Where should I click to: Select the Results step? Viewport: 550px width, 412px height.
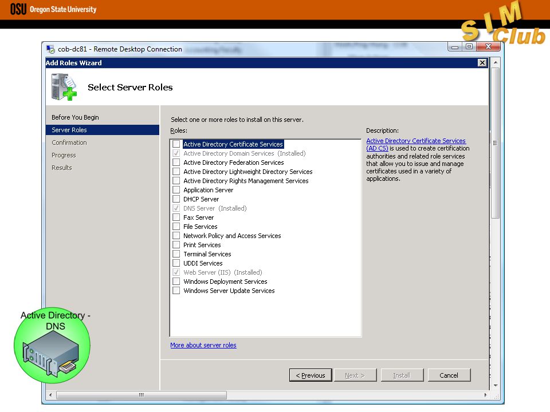click(x=62, y=168)
